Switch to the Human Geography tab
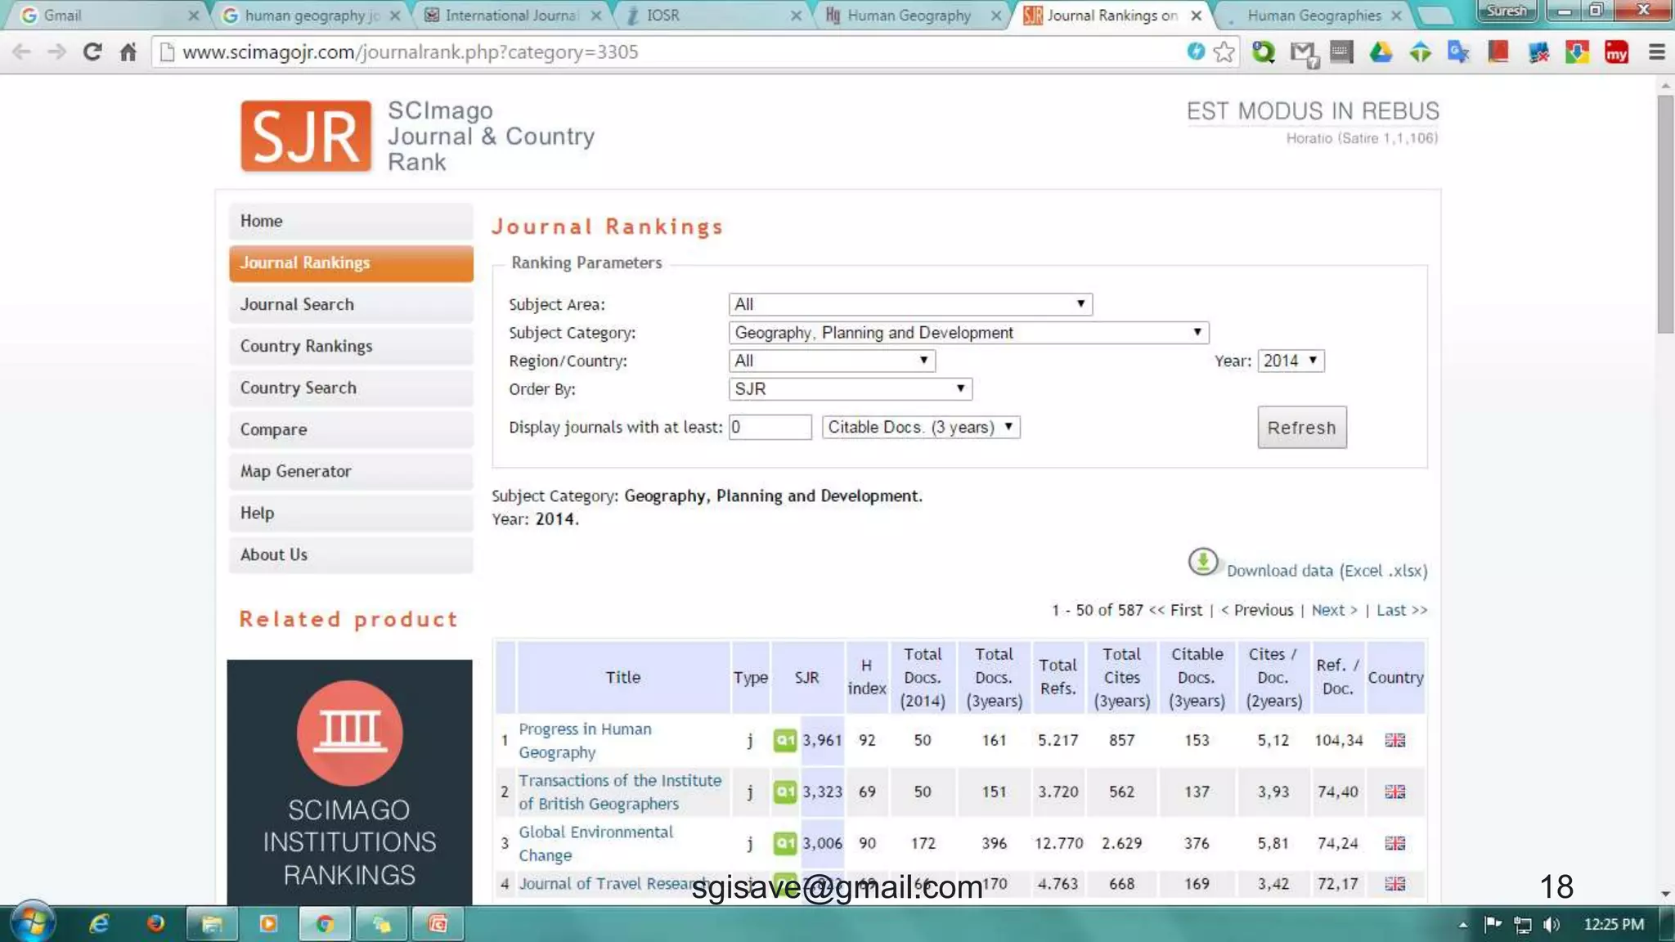The height and width of the screenshot is (942, 1675). [908, 16]
